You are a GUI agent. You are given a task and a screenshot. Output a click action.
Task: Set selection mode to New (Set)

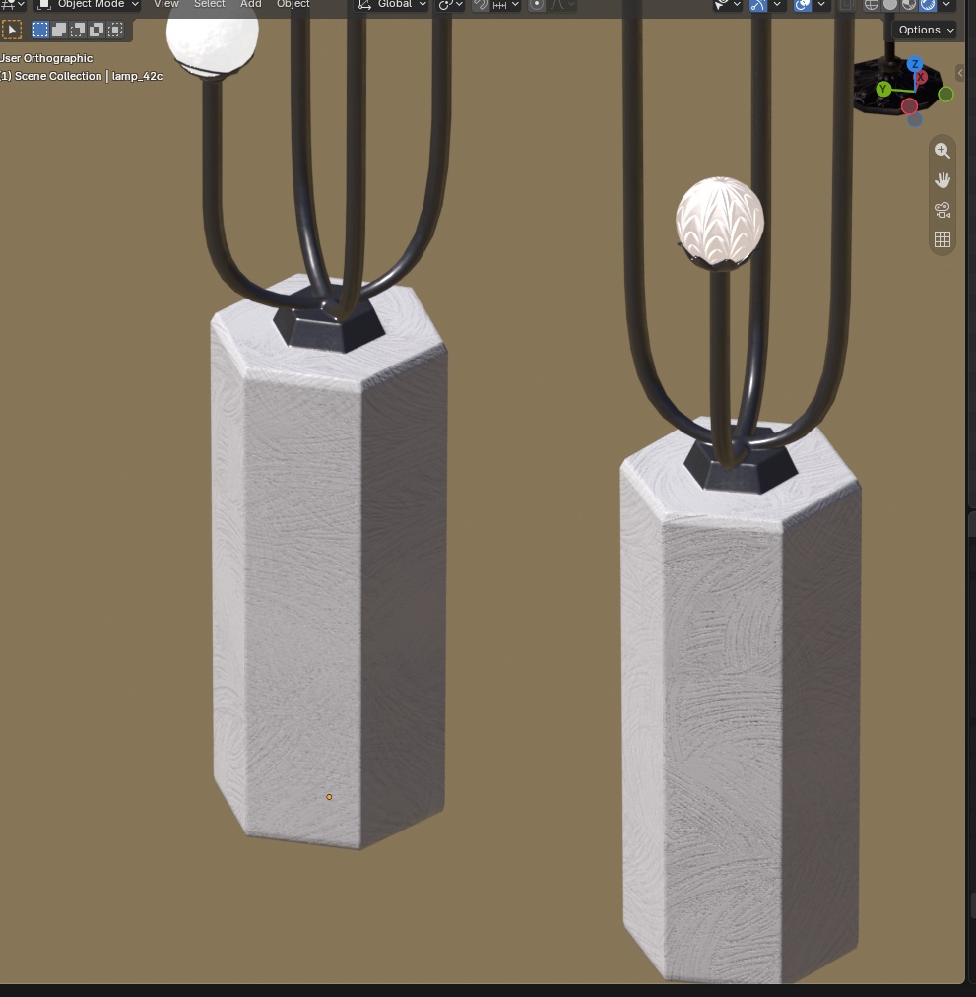point(40,30)
